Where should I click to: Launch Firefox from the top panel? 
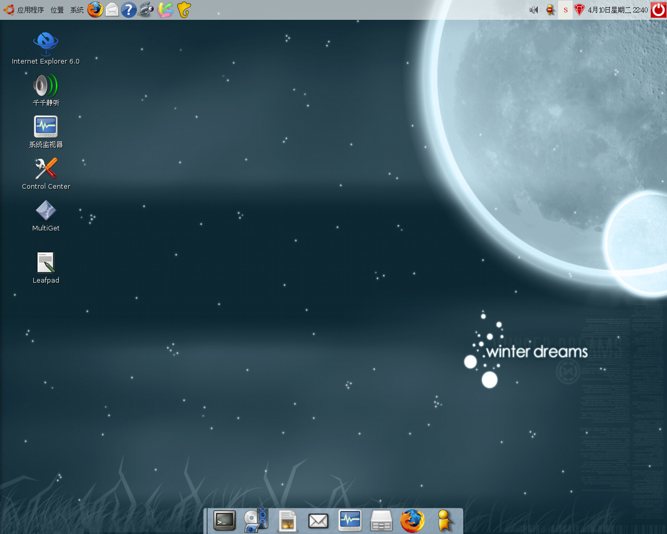click(95, 9)
